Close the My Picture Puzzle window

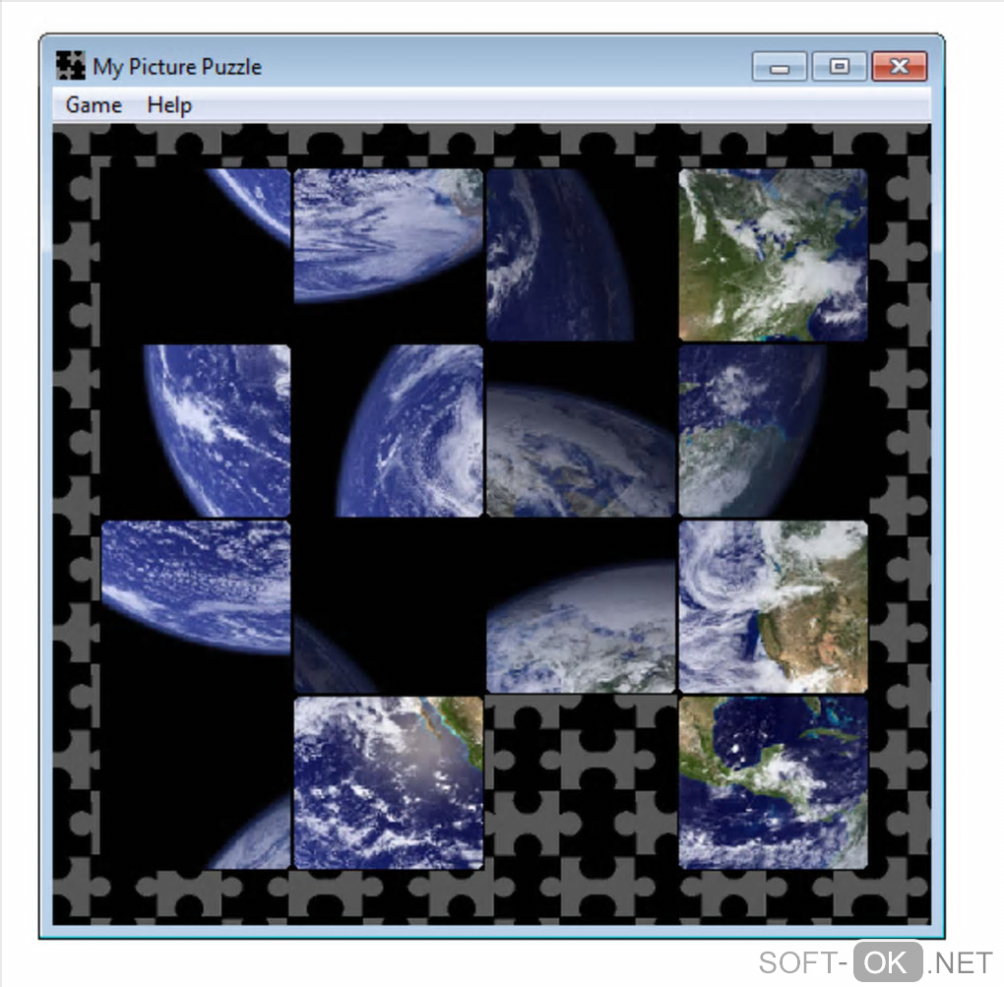click(x=899, y=66)
